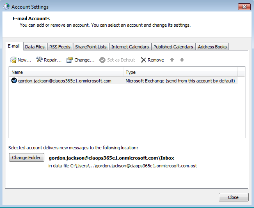Click the 'Repair...' toolbar label

click(x=53, y=60)
